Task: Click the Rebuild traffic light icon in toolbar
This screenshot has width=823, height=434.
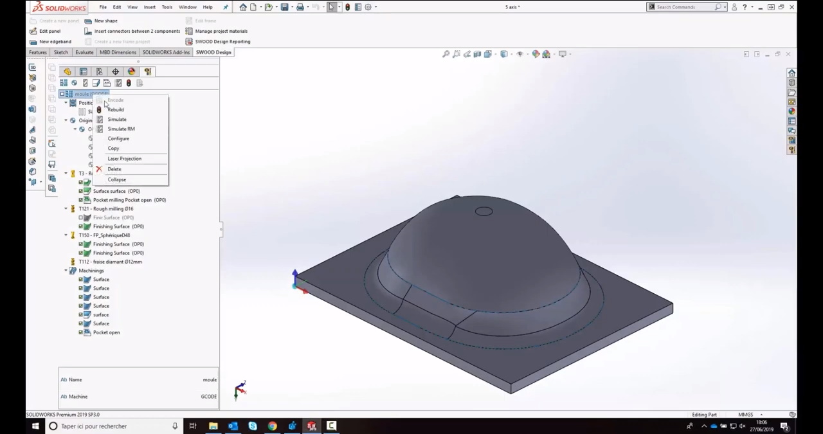Action: (x=347, y=7)
